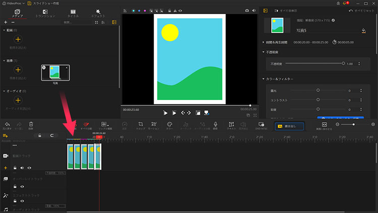Viewport: 378px width, 213px height.
Task: Click the Undo arrow in the toolbar
Action: [8, 124]
